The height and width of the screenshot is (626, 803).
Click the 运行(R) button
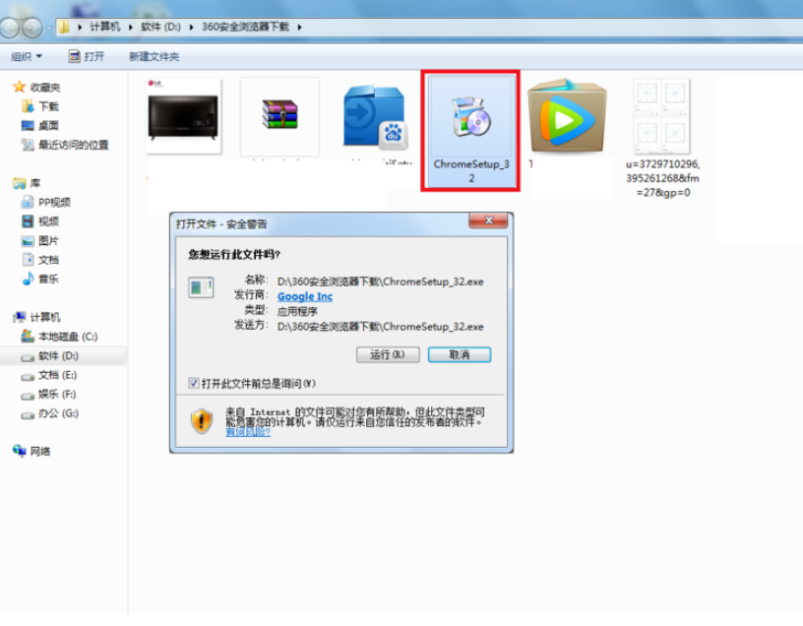388,354
